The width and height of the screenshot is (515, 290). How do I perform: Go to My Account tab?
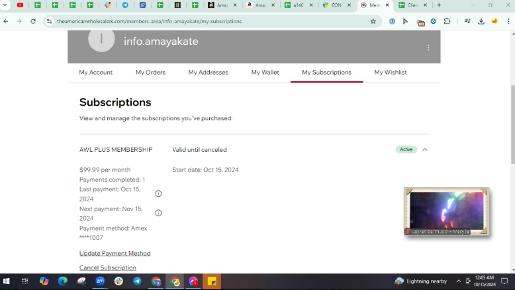[x=95, y=73]
